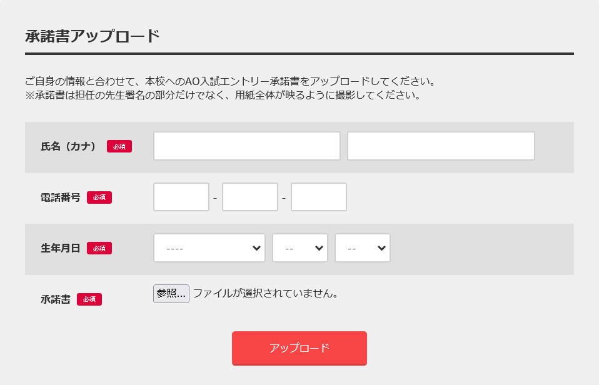Click the 生年月日 field label
This screenshot has height=385, width=599.
61,248
